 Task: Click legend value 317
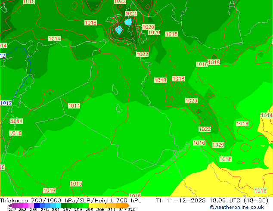[x=123, y=209]
